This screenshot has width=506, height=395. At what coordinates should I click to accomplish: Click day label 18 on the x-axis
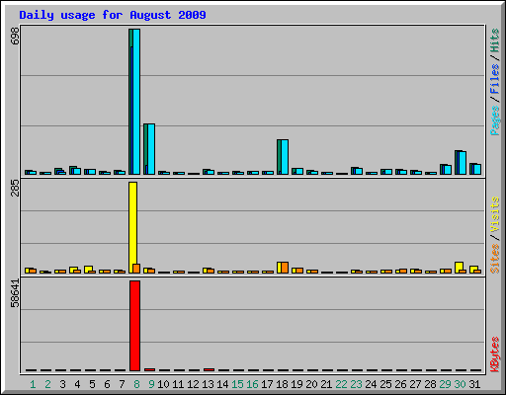282,384
